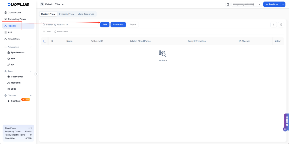The width and height of the screenshot is (289, 144).
Task: Click the Proxy Information column header
Action: pyautogui.click(x=197, y=41)
